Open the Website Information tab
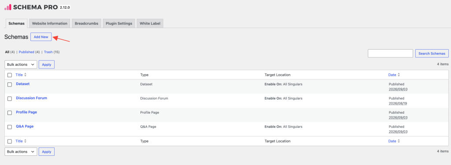The height and width of the screenshot is (165, 451). point(49,24)
